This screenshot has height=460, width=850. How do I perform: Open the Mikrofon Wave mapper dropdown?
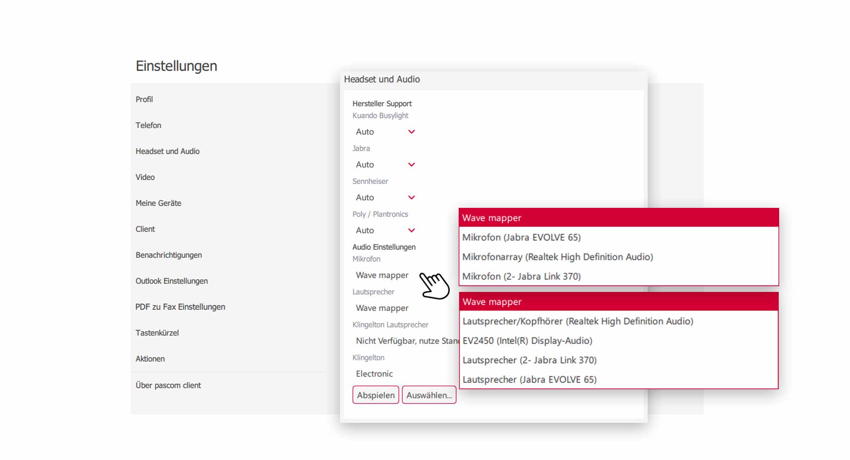[382, 275]
